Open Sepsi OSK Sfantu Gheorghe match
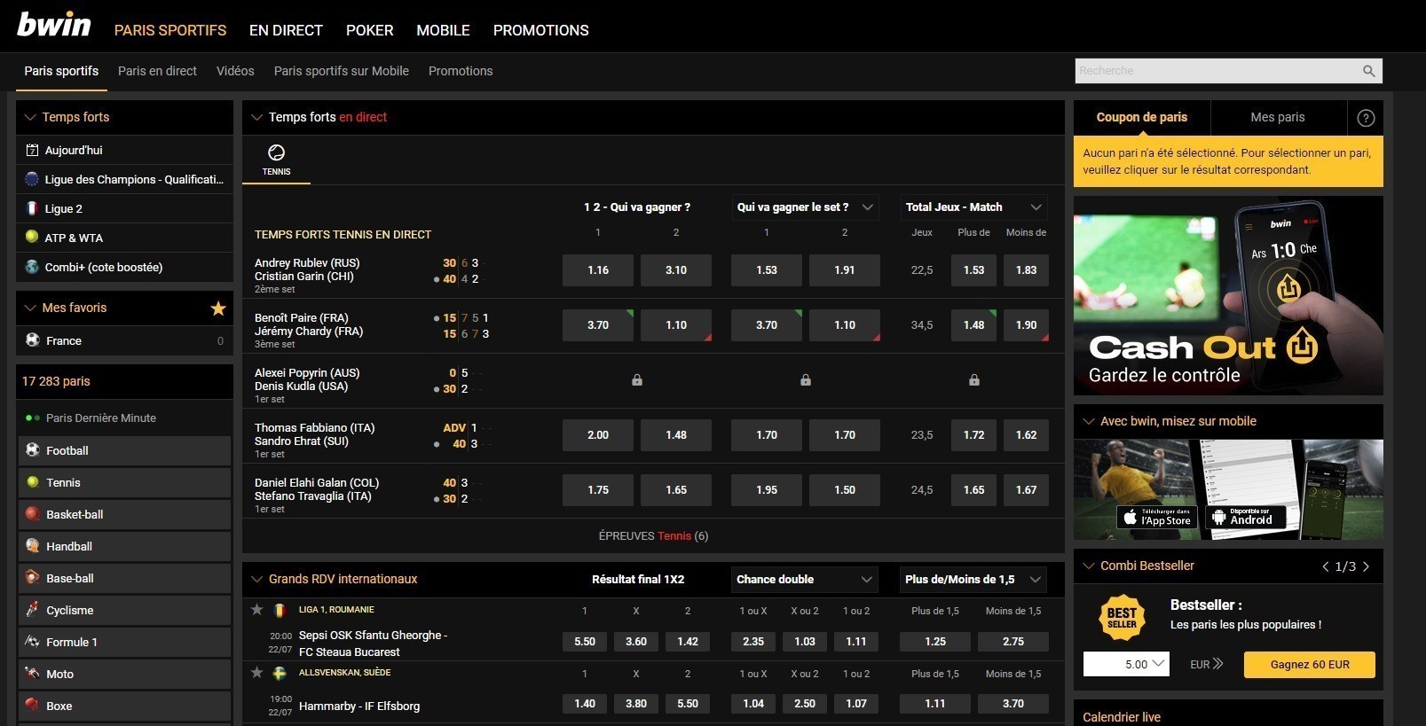This screenshot has height=726, width=1426. 373,644
